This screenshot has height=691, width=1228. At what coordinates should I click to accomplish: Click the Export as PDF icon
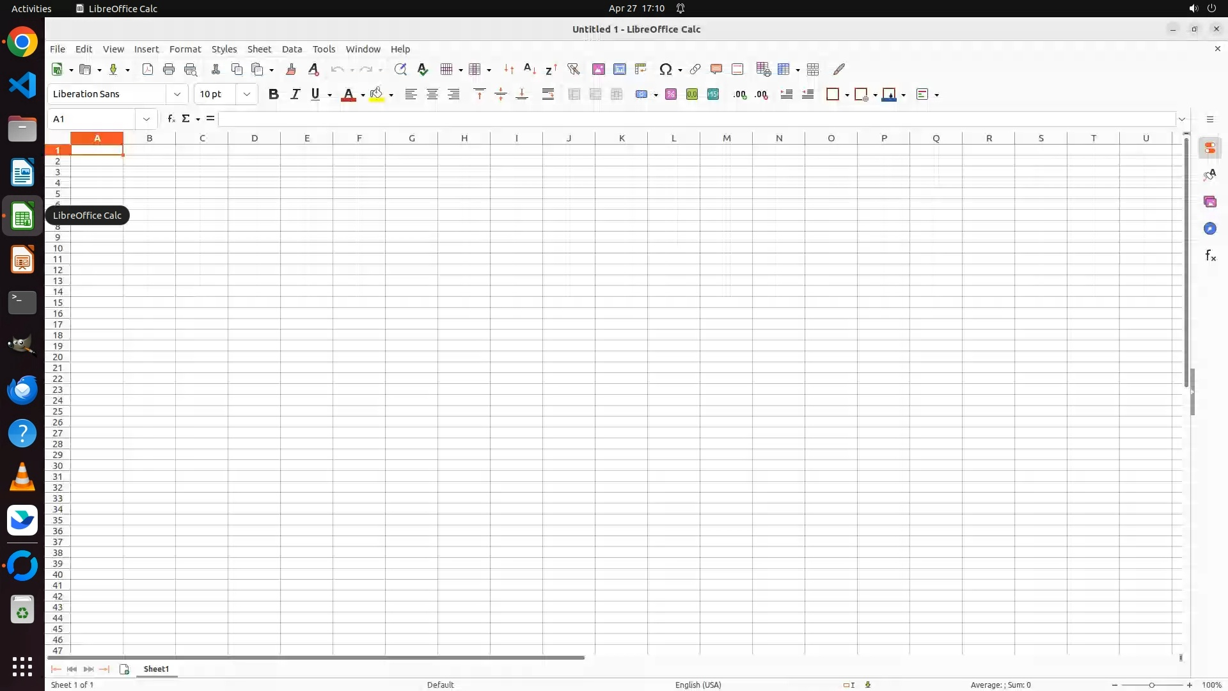pos(148,69)
